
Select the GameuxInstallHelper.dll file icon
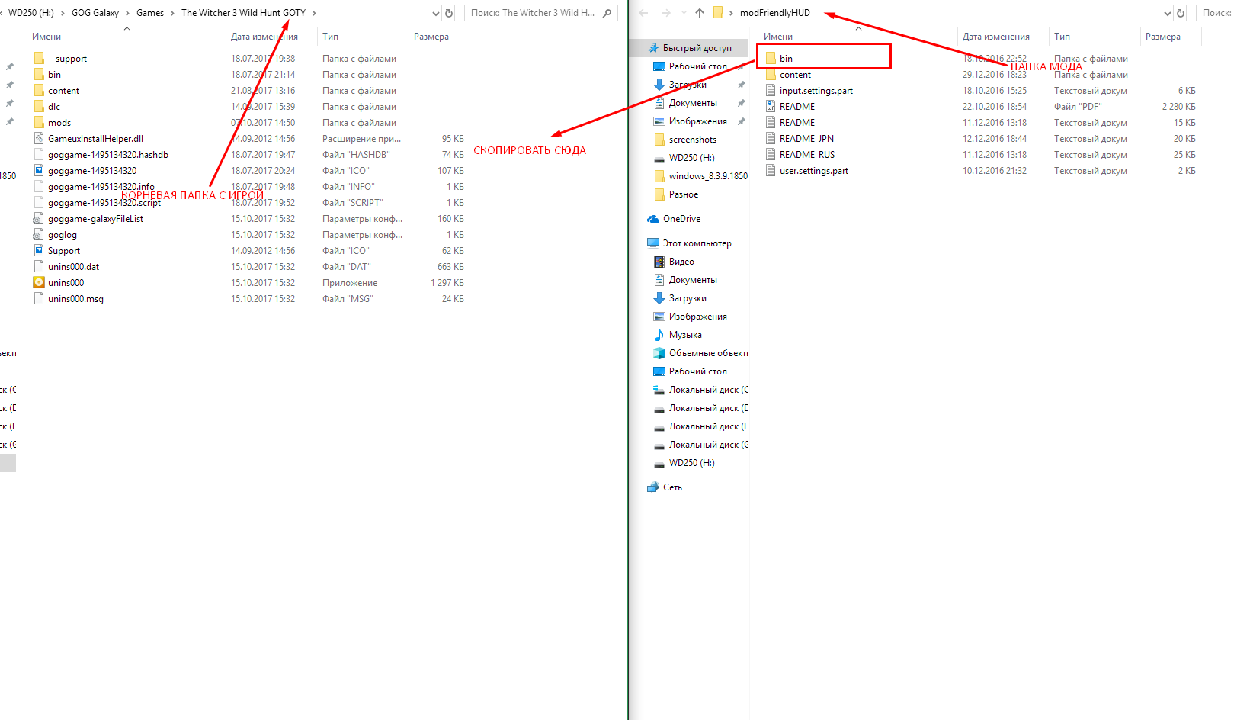click(x=39, y=139)
